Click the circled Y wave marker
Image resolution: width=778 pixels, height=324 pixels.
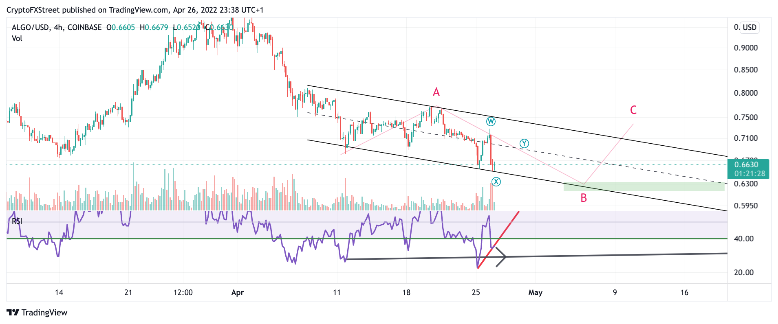point(524,143)
